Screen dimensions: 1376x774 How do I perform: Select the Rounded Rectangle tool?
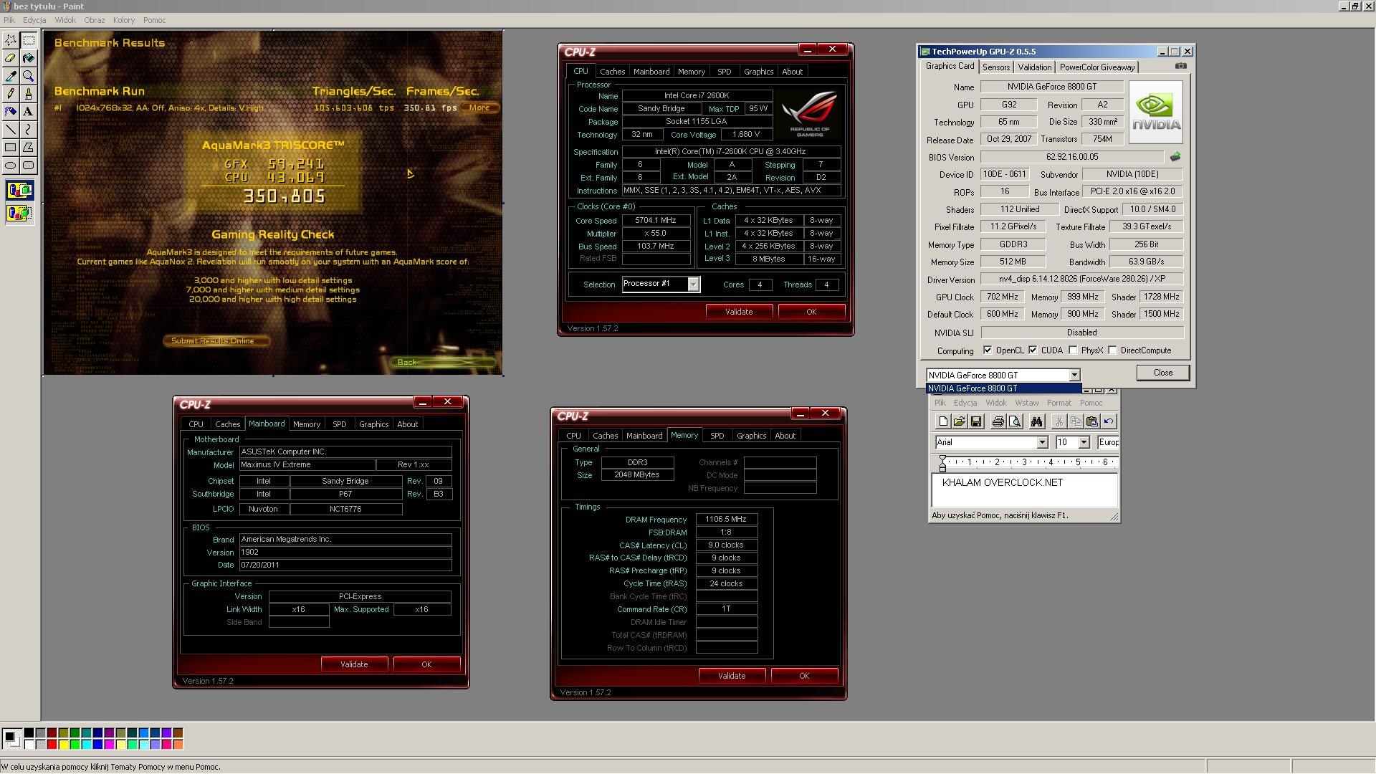click(29, 166)
